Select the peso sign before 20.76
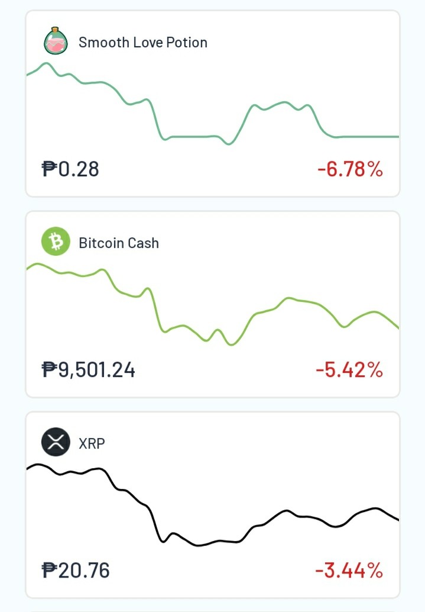The width and height of the screenshot is (425, 612). coord(49,570)
